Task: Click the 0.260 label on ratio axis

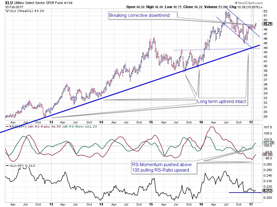Action: click(268, 165)
